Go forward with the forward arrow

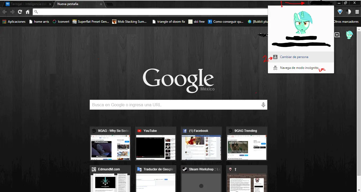pos(12,12)
